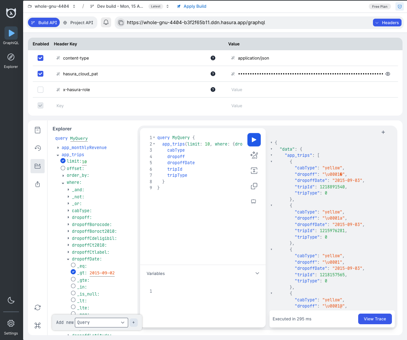Click help icon for hasura_cloud_pat header

[213, 74]
